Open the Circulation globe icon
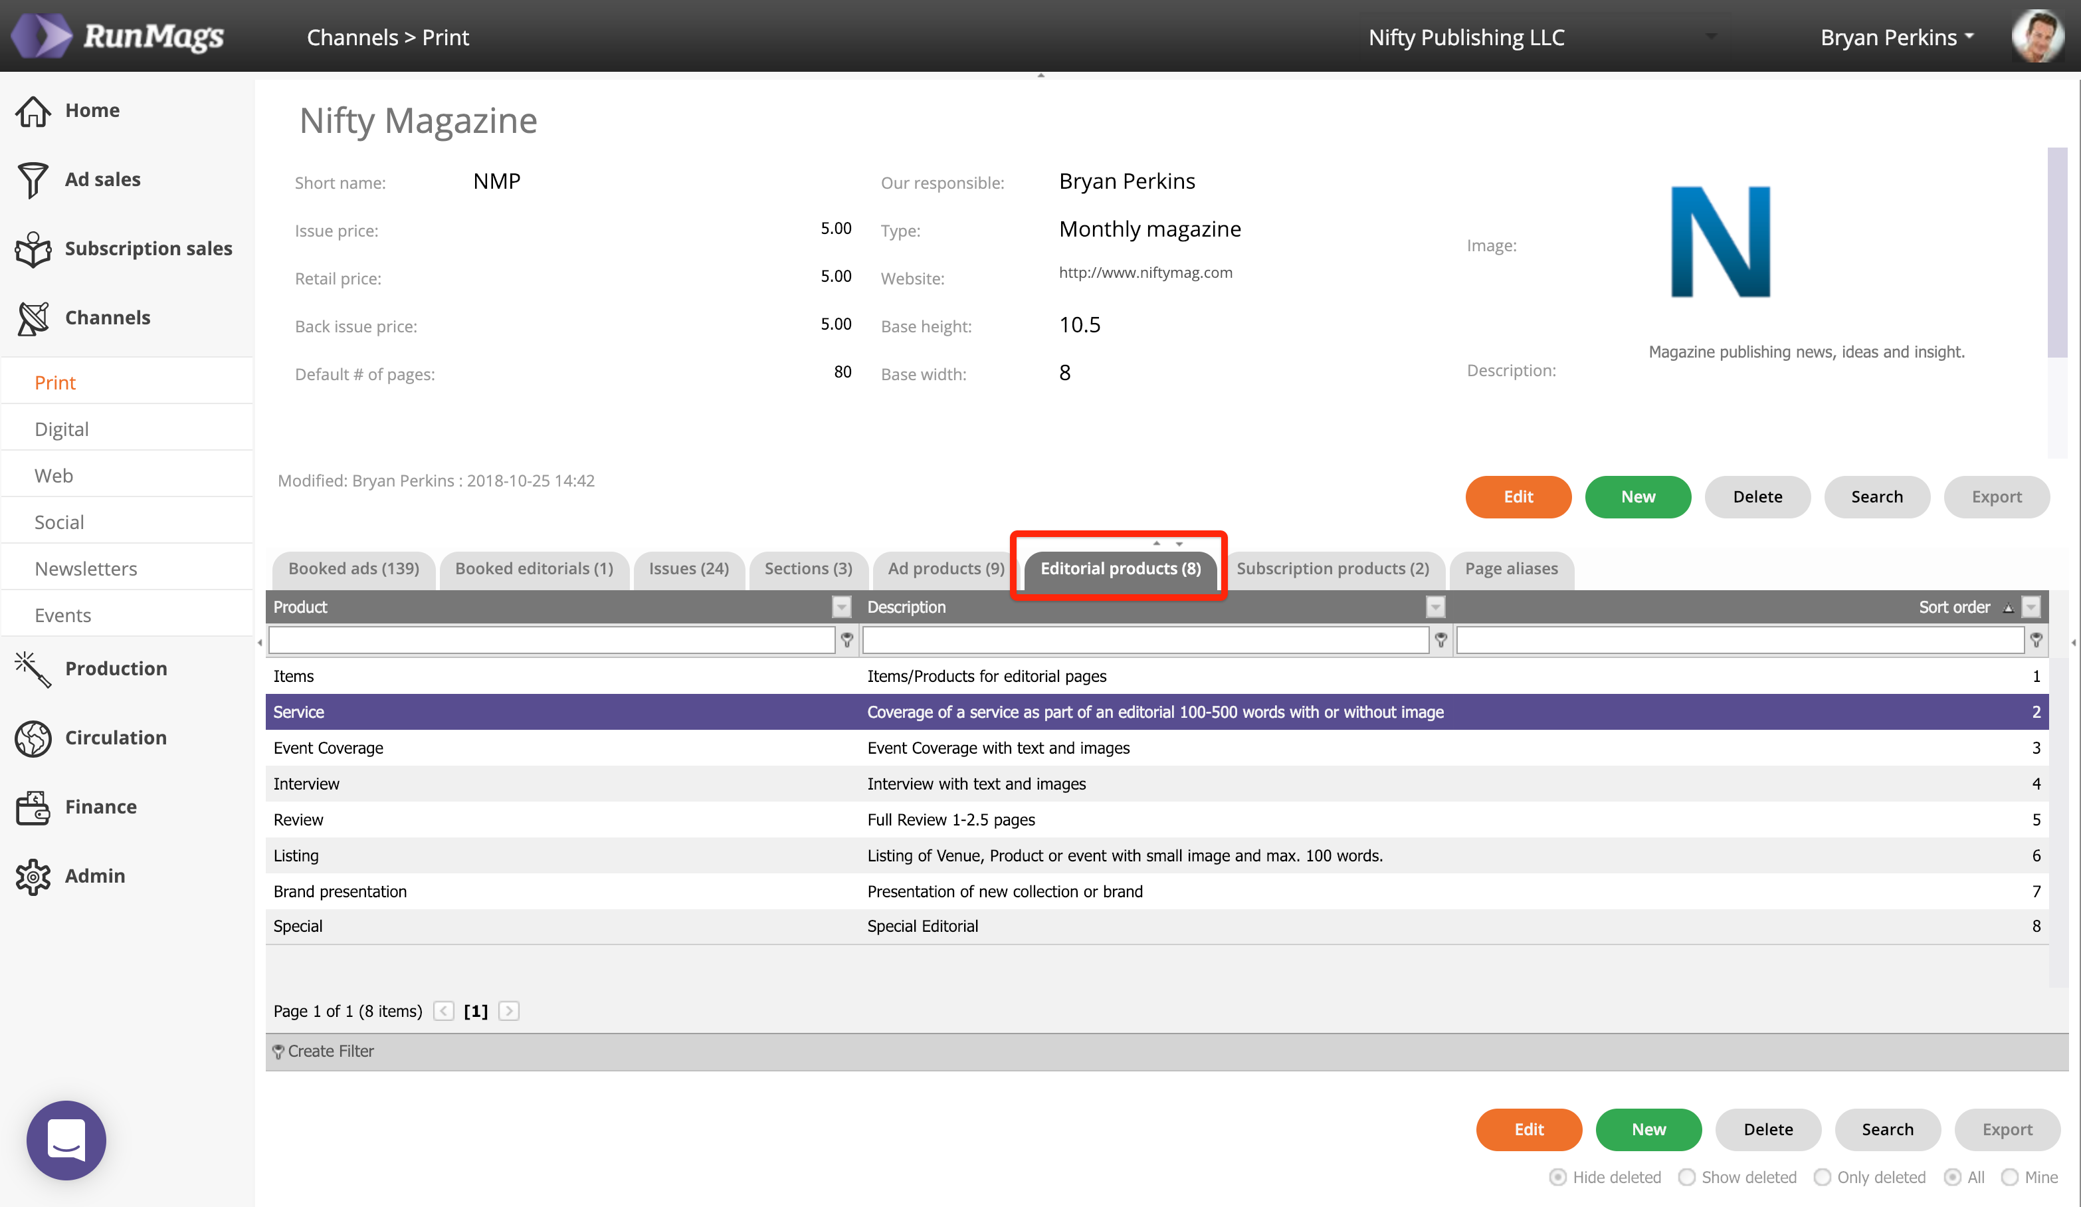Viewport: 2081px width, 1207px height. tap(33, 738)
